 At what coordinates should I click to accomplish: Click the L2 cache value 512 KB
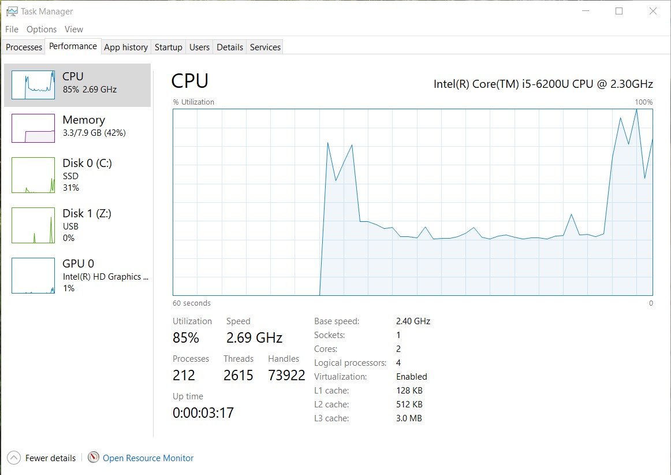(x=409, y=405)
